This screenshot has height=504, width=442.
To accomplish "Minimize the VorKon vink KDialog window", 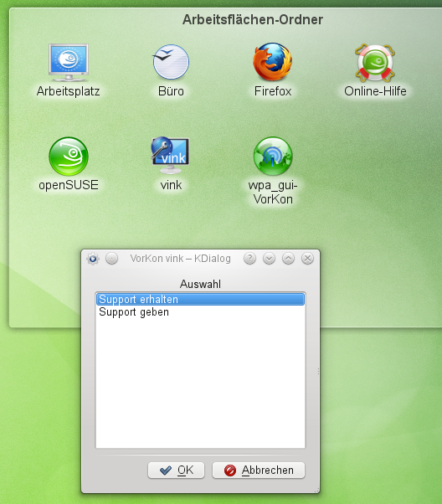I will click(269, 258).
